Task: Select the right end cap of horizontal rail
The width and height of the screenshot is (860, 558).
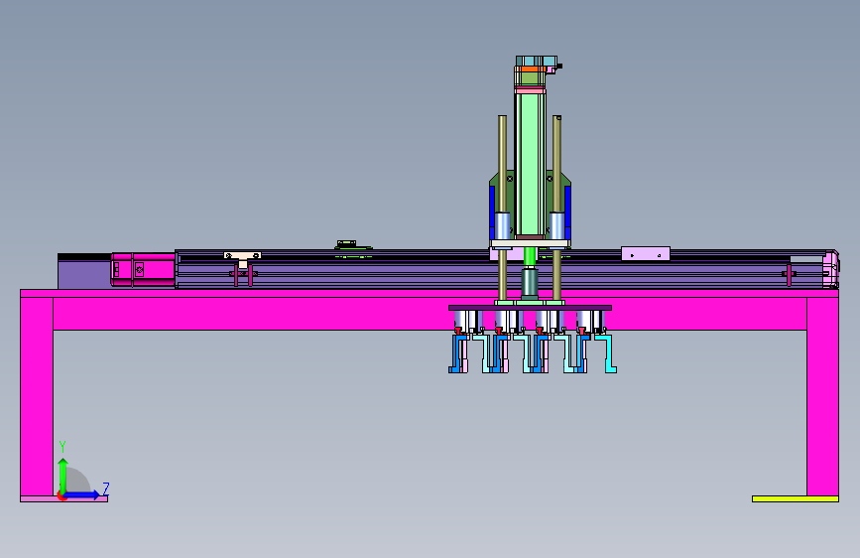Action: point(831,269)
